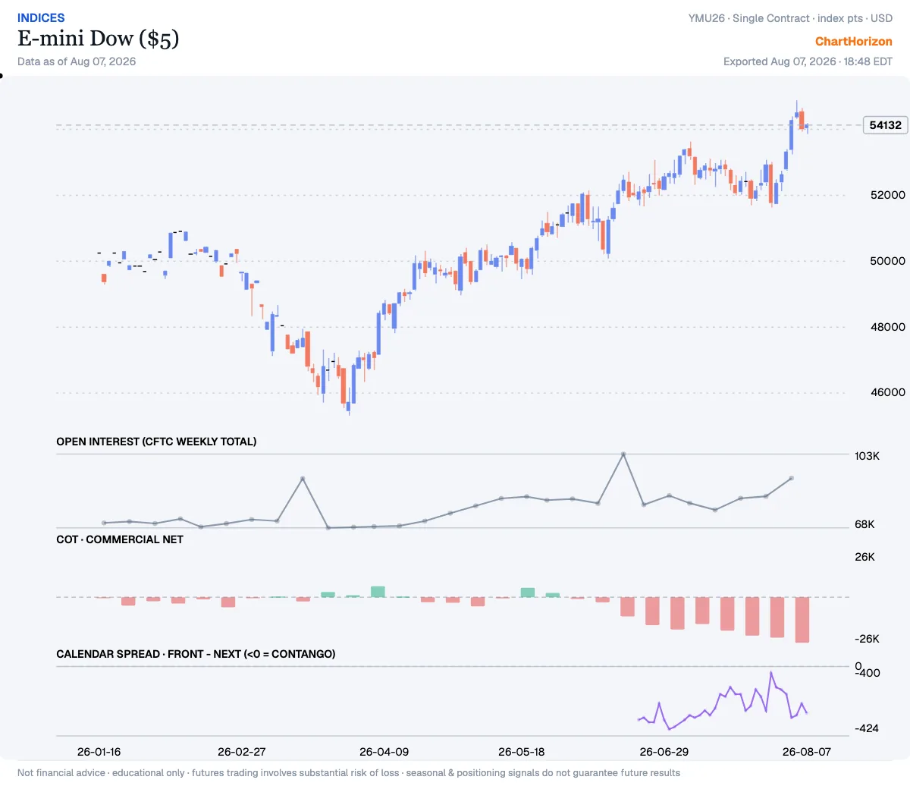
Task: Click the last open interest data point
Action: click(792, 478)
